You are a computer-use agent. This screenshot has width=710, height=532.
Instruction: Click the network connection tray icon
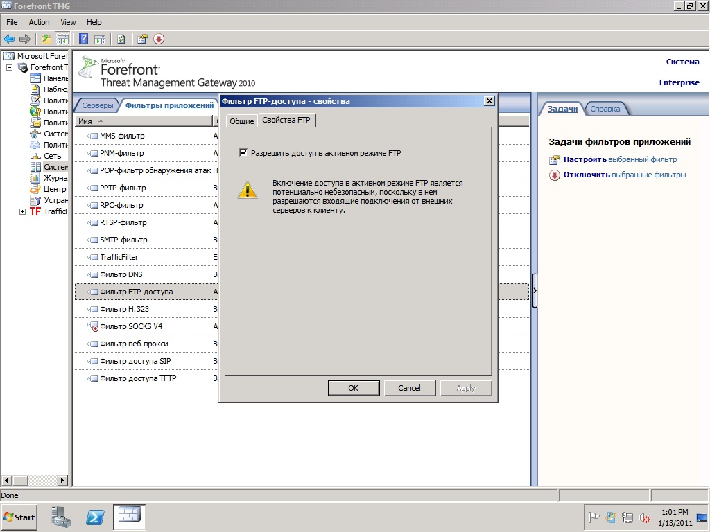(627, 517)
